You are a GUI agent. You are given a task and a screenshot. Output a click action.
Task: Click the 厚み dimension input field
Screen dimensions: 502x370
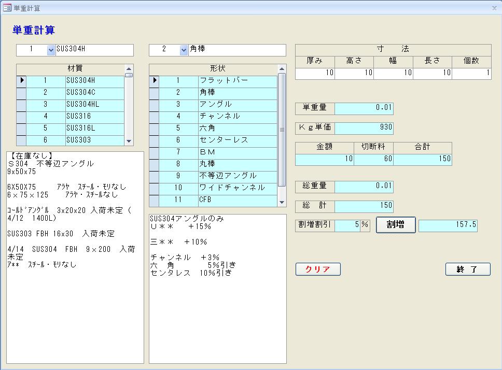click(315, 73)
